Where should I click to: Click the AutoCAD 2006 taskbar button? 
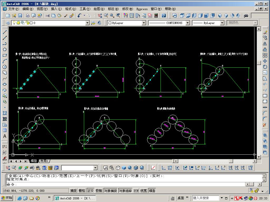pyautogui.click(x=75, y=198)
